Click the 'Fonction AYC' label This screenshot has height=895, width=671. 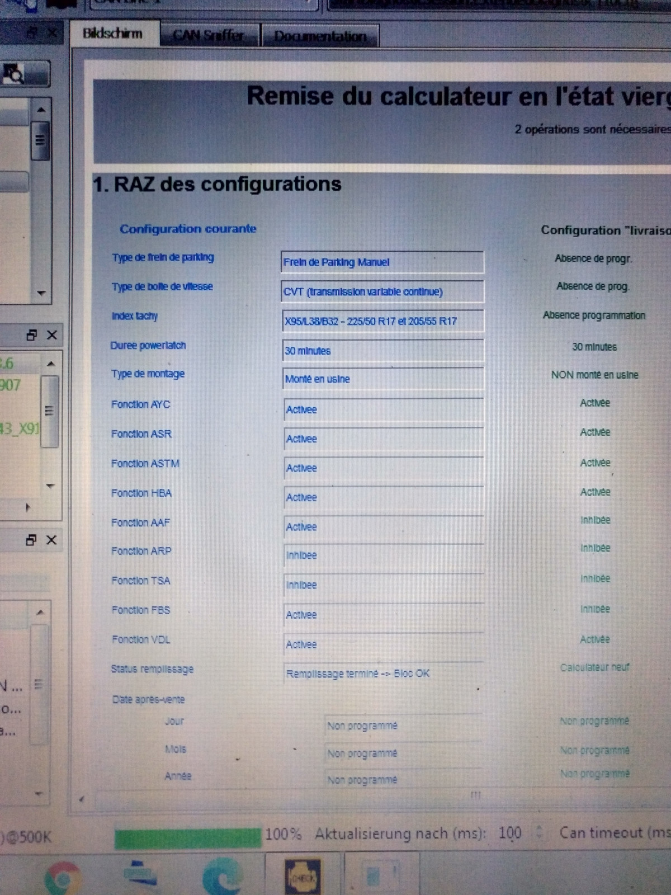(x=140, y=404)
